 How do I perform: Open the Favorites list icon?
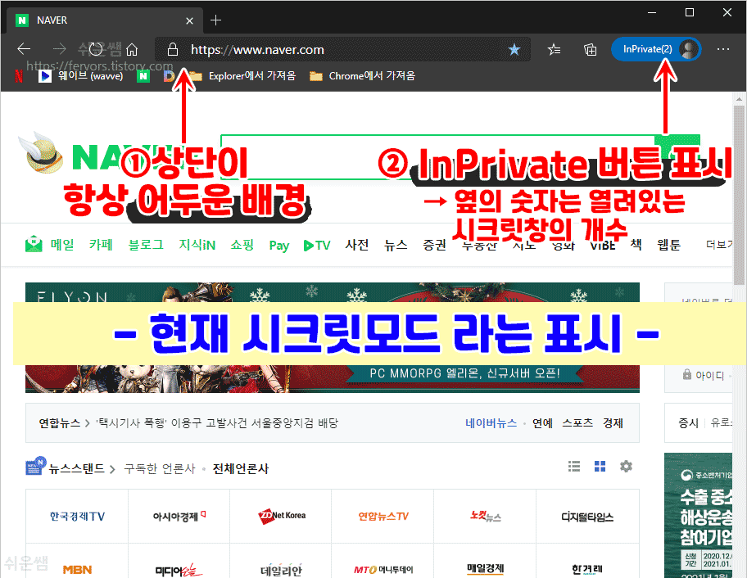pyautogui.click(x=554, y=49)
